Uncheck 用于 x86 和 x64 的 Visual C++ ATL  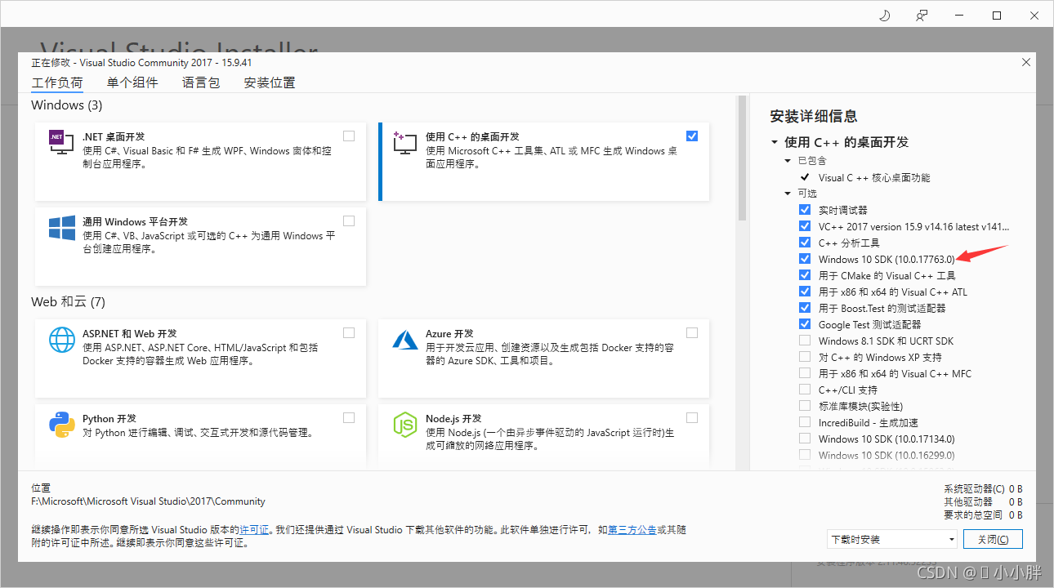pos(805,292)
